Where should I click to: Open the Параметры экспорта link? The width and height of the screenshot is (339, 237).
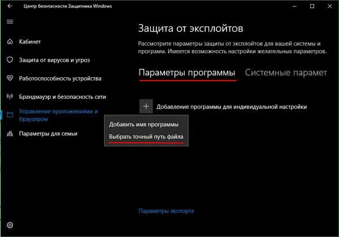click(166, 211)
